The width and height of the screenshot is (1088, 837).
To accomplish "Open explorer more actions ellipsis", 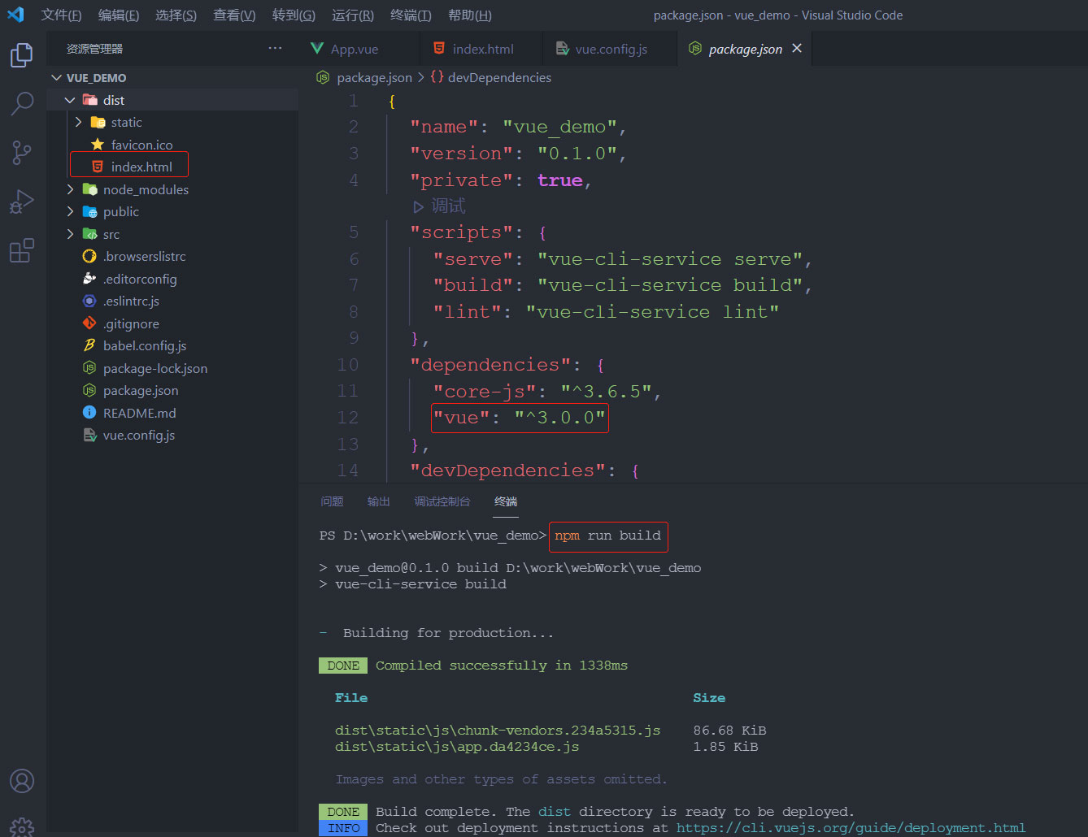I will 275,49.
